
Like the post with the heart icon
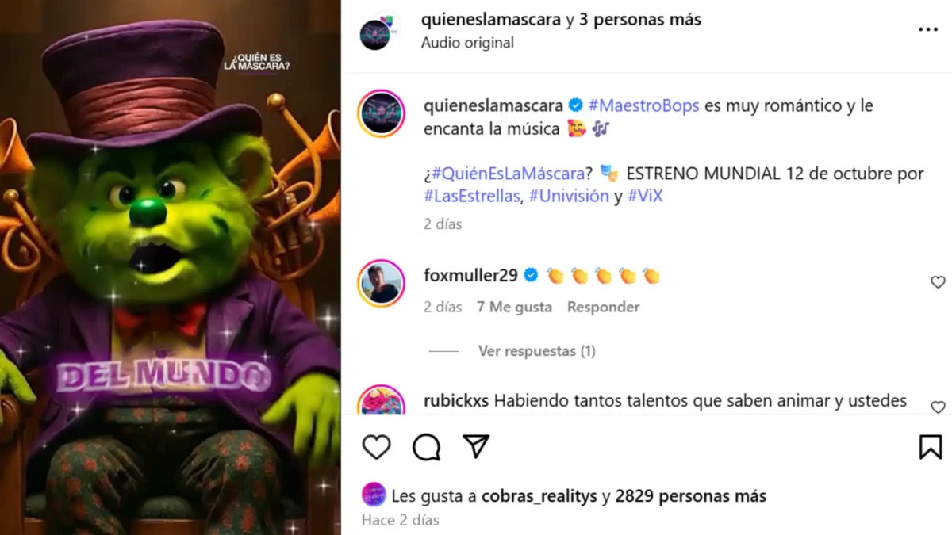point(376,447)
